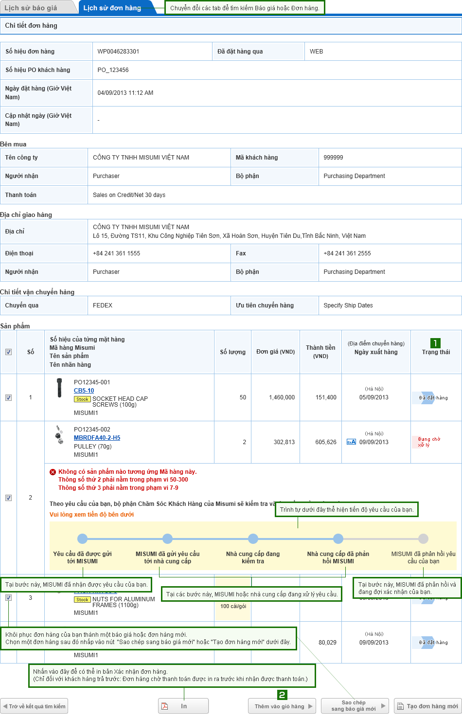Click the ship date 05/09/2013
This screenshot has width=462, height=718.
pos(374,397)
